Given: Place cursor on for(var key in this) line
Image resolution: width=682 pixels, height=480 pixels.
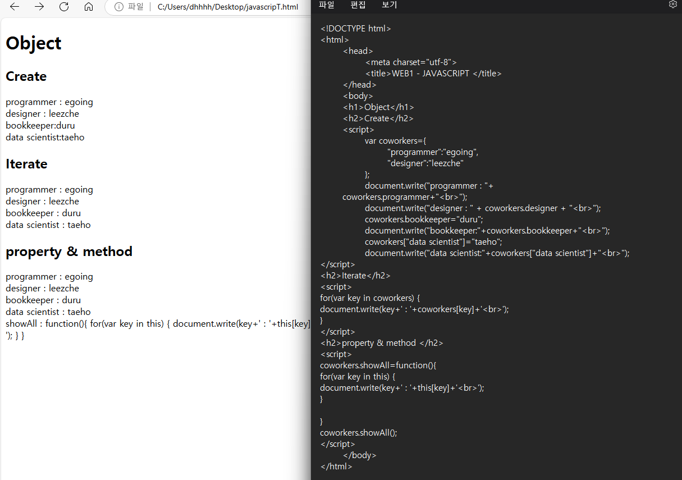Looking at the screenshot, I should tap(358, 377).
